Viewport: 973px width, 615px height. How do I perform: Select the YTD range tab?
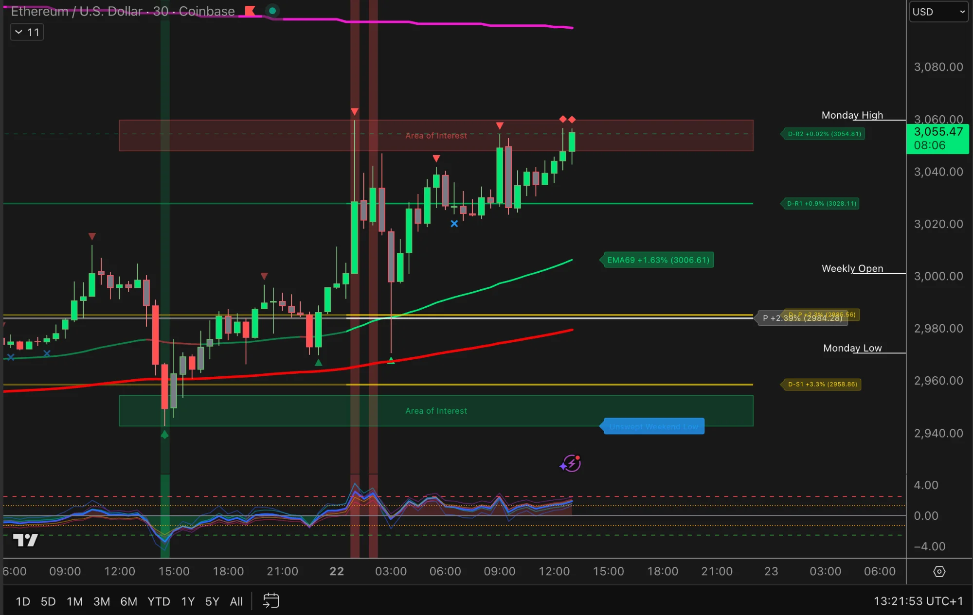159,601
